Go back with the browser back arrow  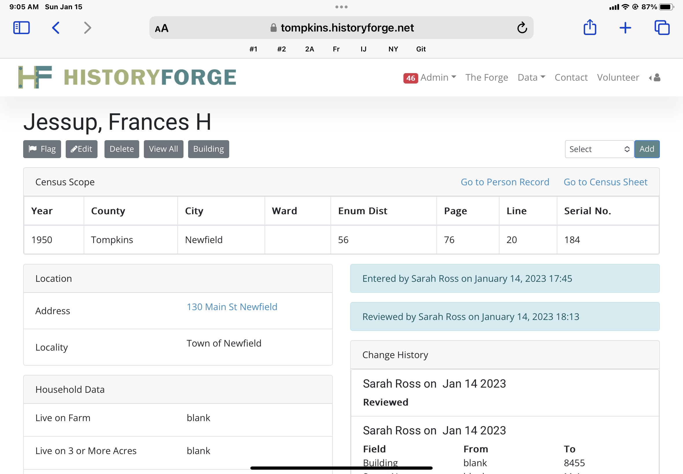56,28
